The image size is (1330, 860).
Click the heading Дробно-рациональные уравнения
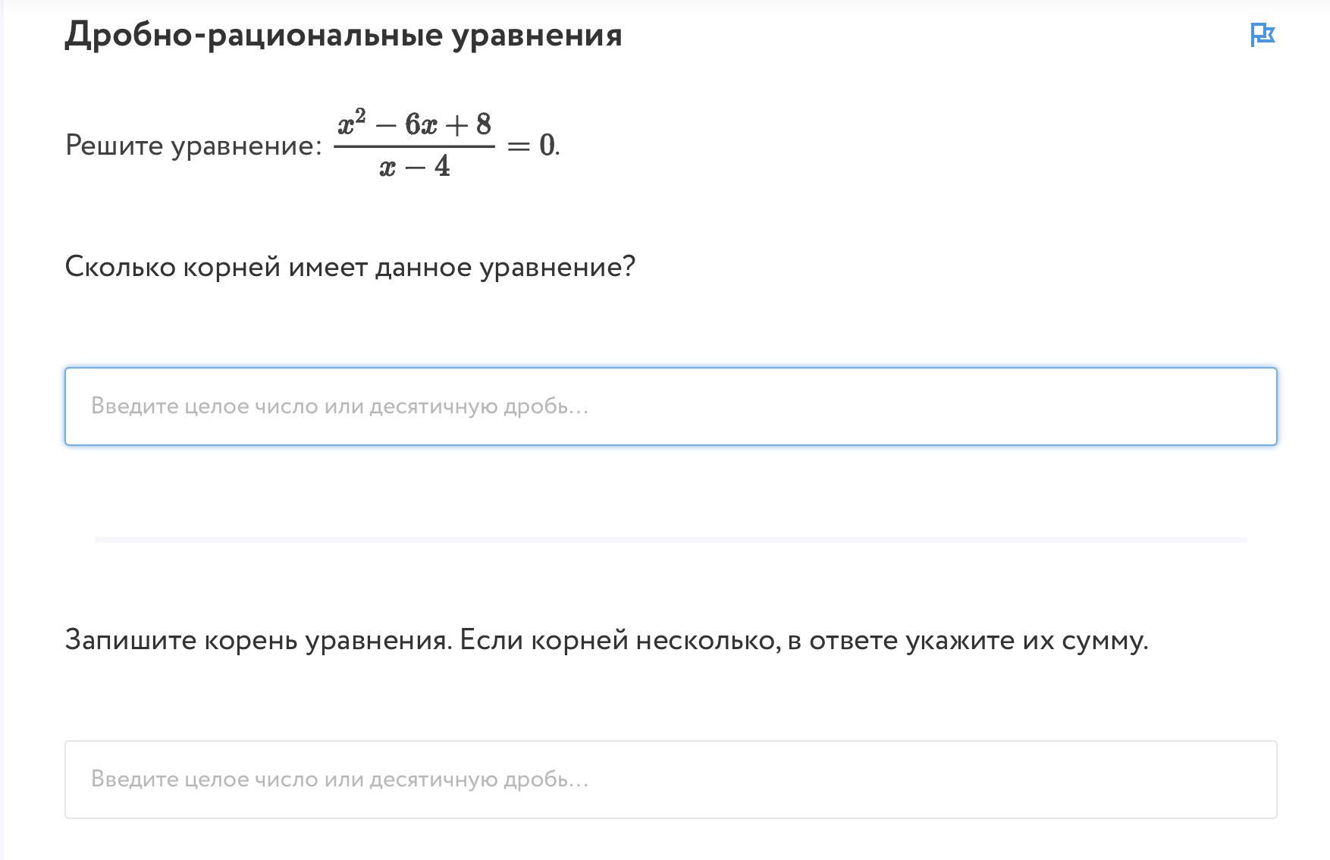343,35
